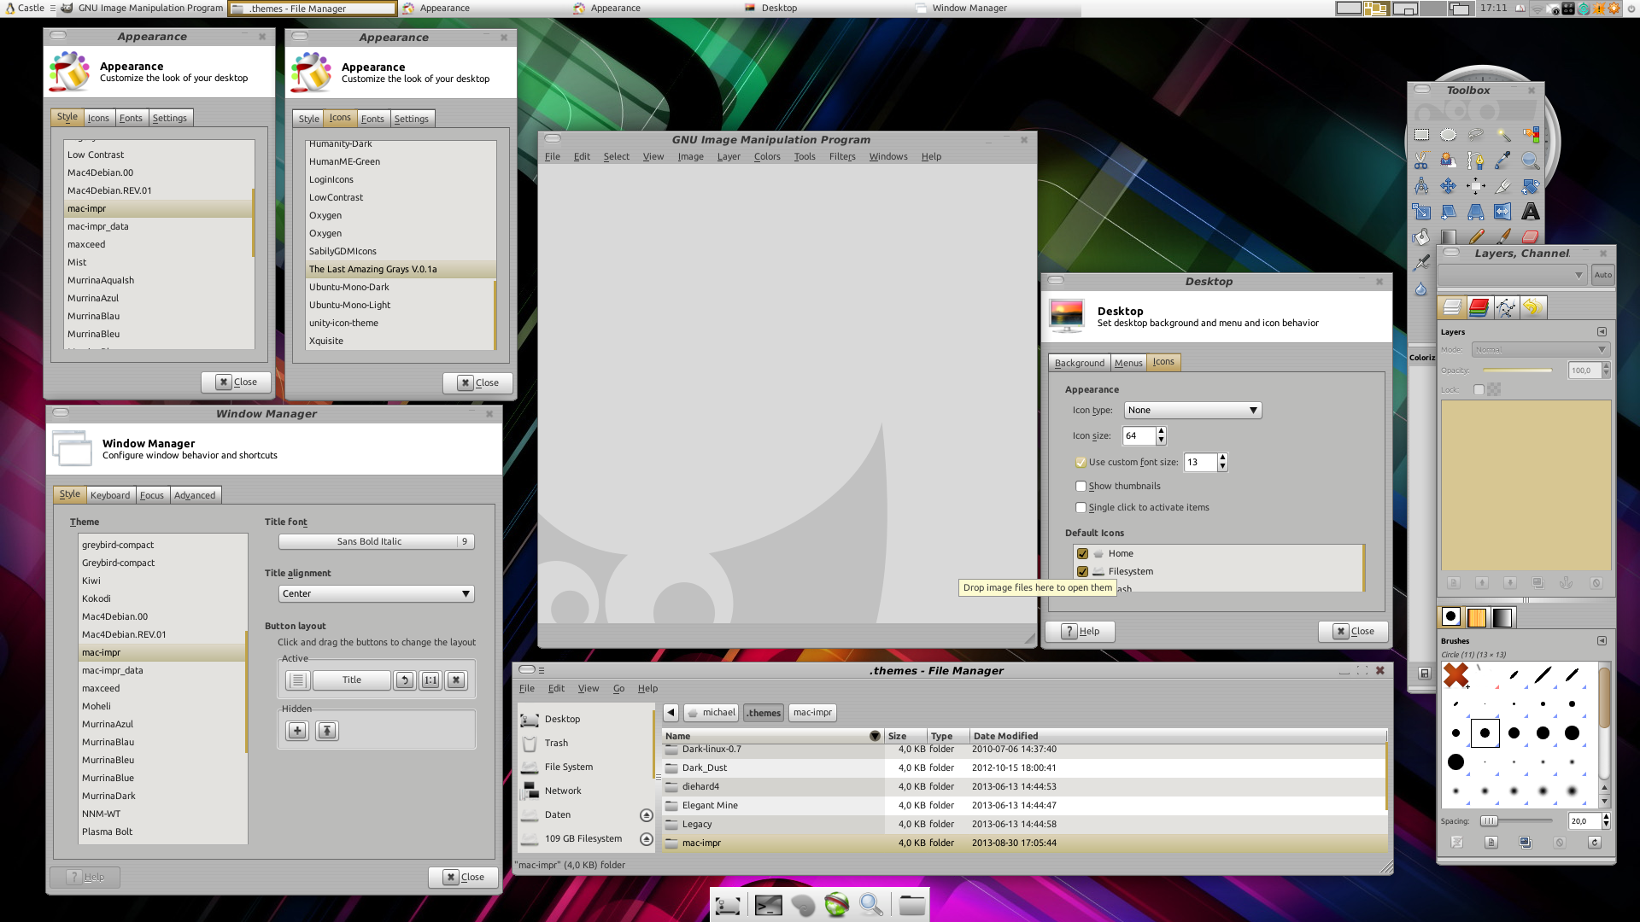Open the Channels tab in Layers dialog
This screenshot has height=922, width=1640.
(x=1479, y=307)
